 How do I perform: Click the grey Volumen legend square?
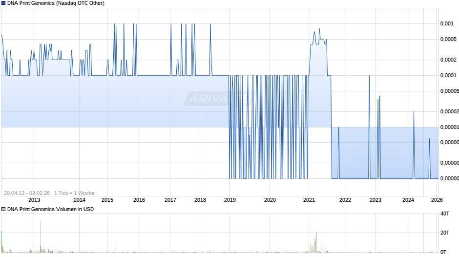pos(3,209)
